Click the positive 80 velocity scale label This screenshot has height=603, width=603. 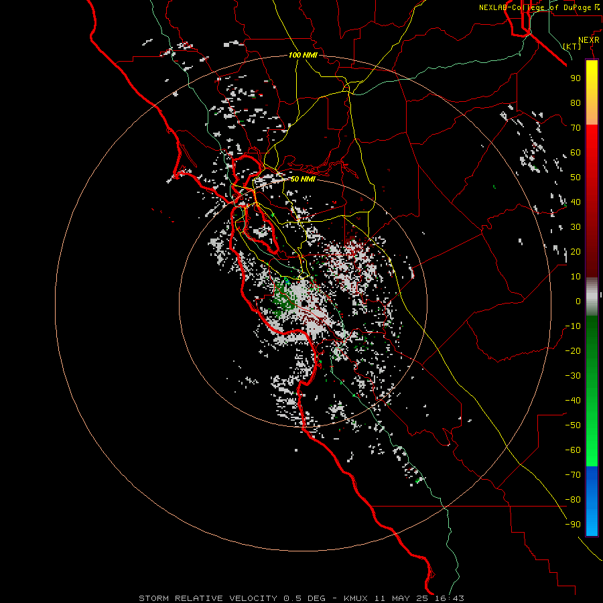pyautogui.click(x=576, y=103)
